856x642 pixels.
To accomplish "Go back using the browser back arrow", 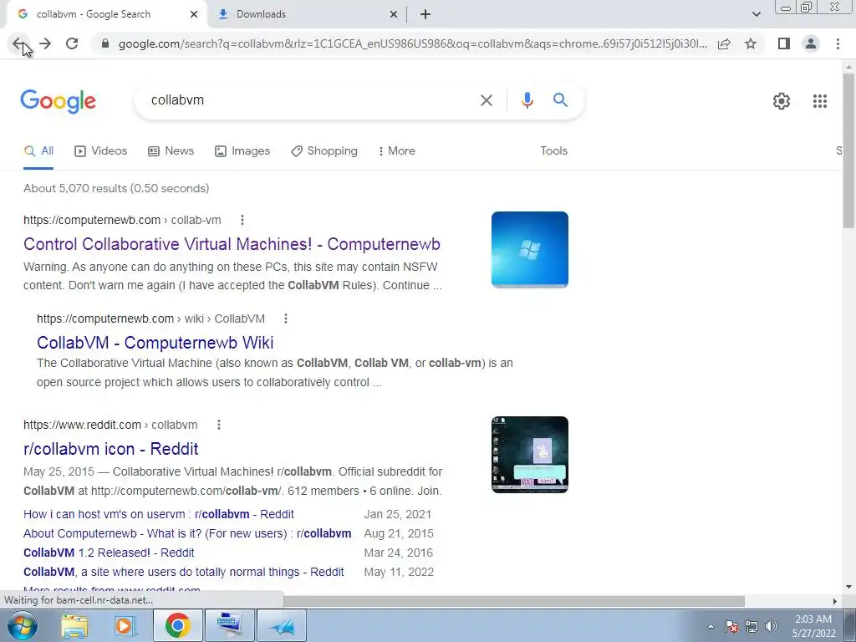I will click(18, 43).
